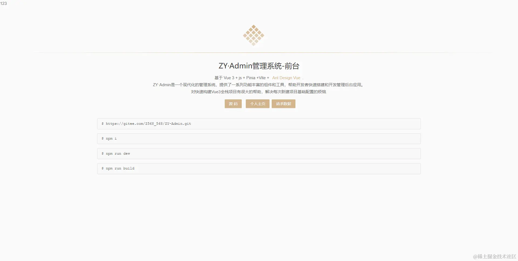The height and width of the screenshot is (261, 518).
Task: Open the 源码 source code page
Action: click(233, 104)
